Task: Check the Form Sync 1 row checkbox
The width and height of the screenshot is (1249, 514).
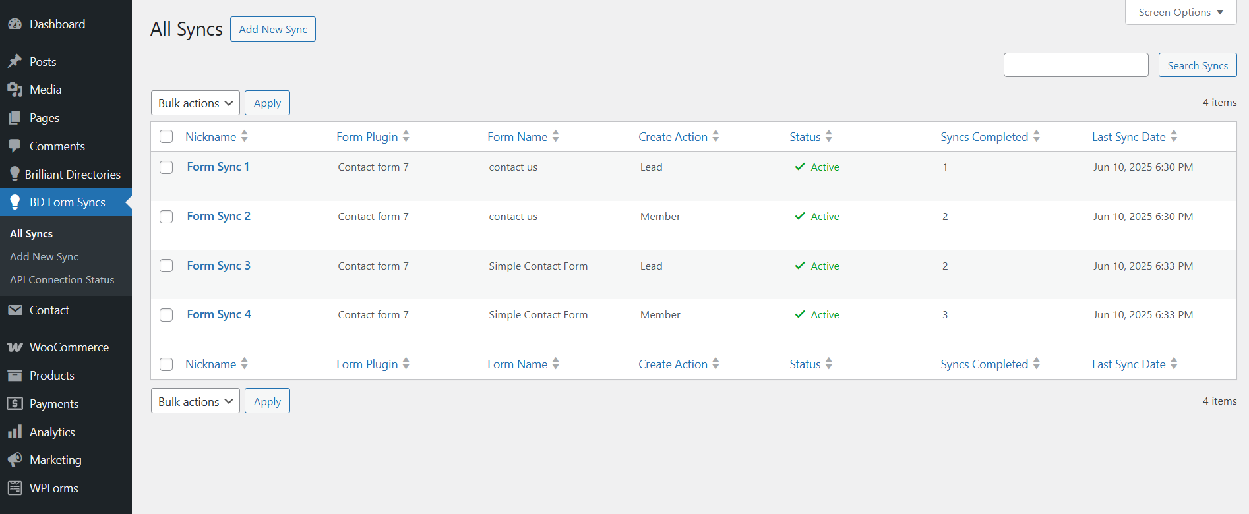Action: pyautogui.click(x=166, y=167)
